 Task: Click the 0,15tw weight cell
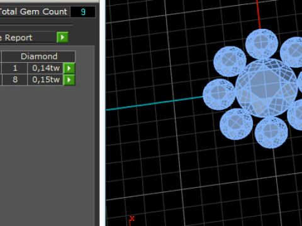point(45,80)
